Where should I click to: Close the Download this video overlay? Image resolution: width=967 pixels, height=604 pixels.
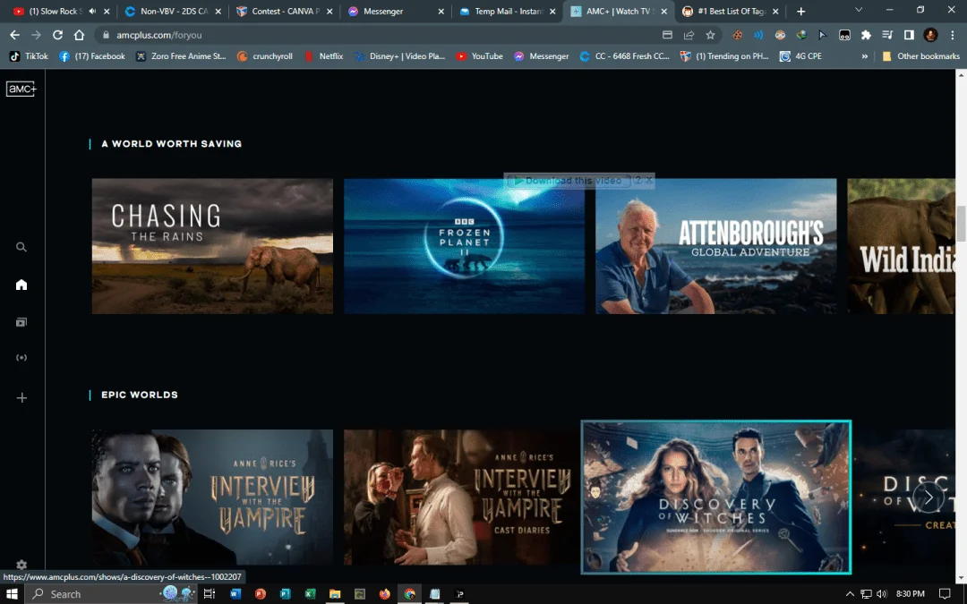pyautogui.click(x=649, y=181)
